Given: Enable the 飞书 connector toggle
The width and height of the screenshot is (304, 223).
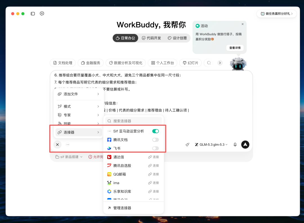Looking at the screenshot, I should [155, 148].
